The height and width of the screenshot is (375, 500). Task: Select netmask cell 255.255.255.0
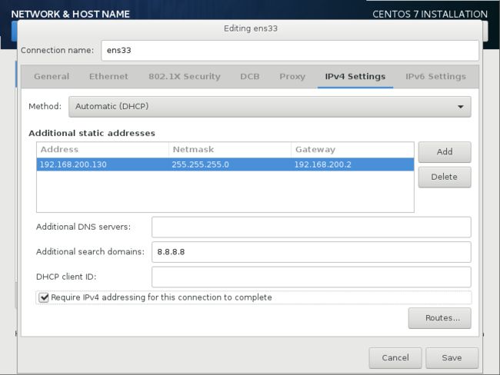pyautogui.click(x=229, y=164)
